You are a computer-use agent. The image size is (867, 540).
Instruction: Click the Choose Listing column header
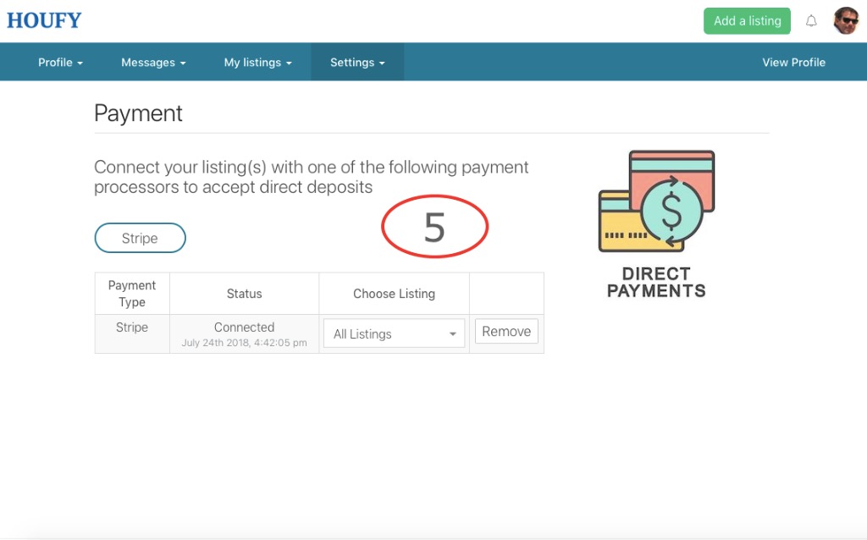point(394,293)
